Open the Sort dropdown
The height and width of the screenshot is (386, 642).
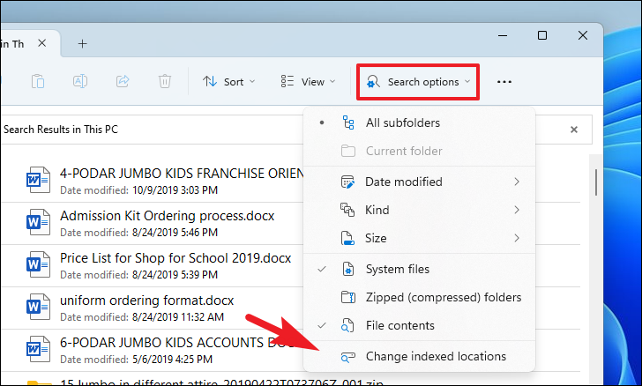click(229, 82)
